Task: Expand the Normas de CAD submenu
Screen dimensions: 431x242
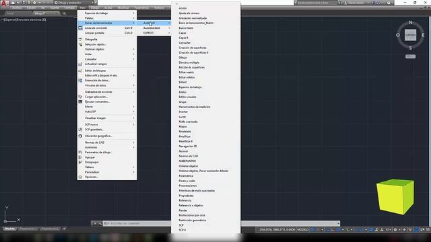Action: tap(107, 143)
